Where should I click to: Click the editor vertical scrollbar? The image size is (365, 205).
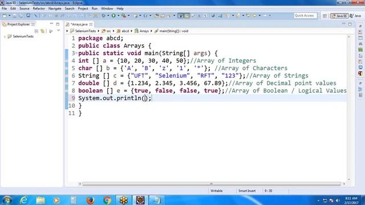[x=348, y=108]
